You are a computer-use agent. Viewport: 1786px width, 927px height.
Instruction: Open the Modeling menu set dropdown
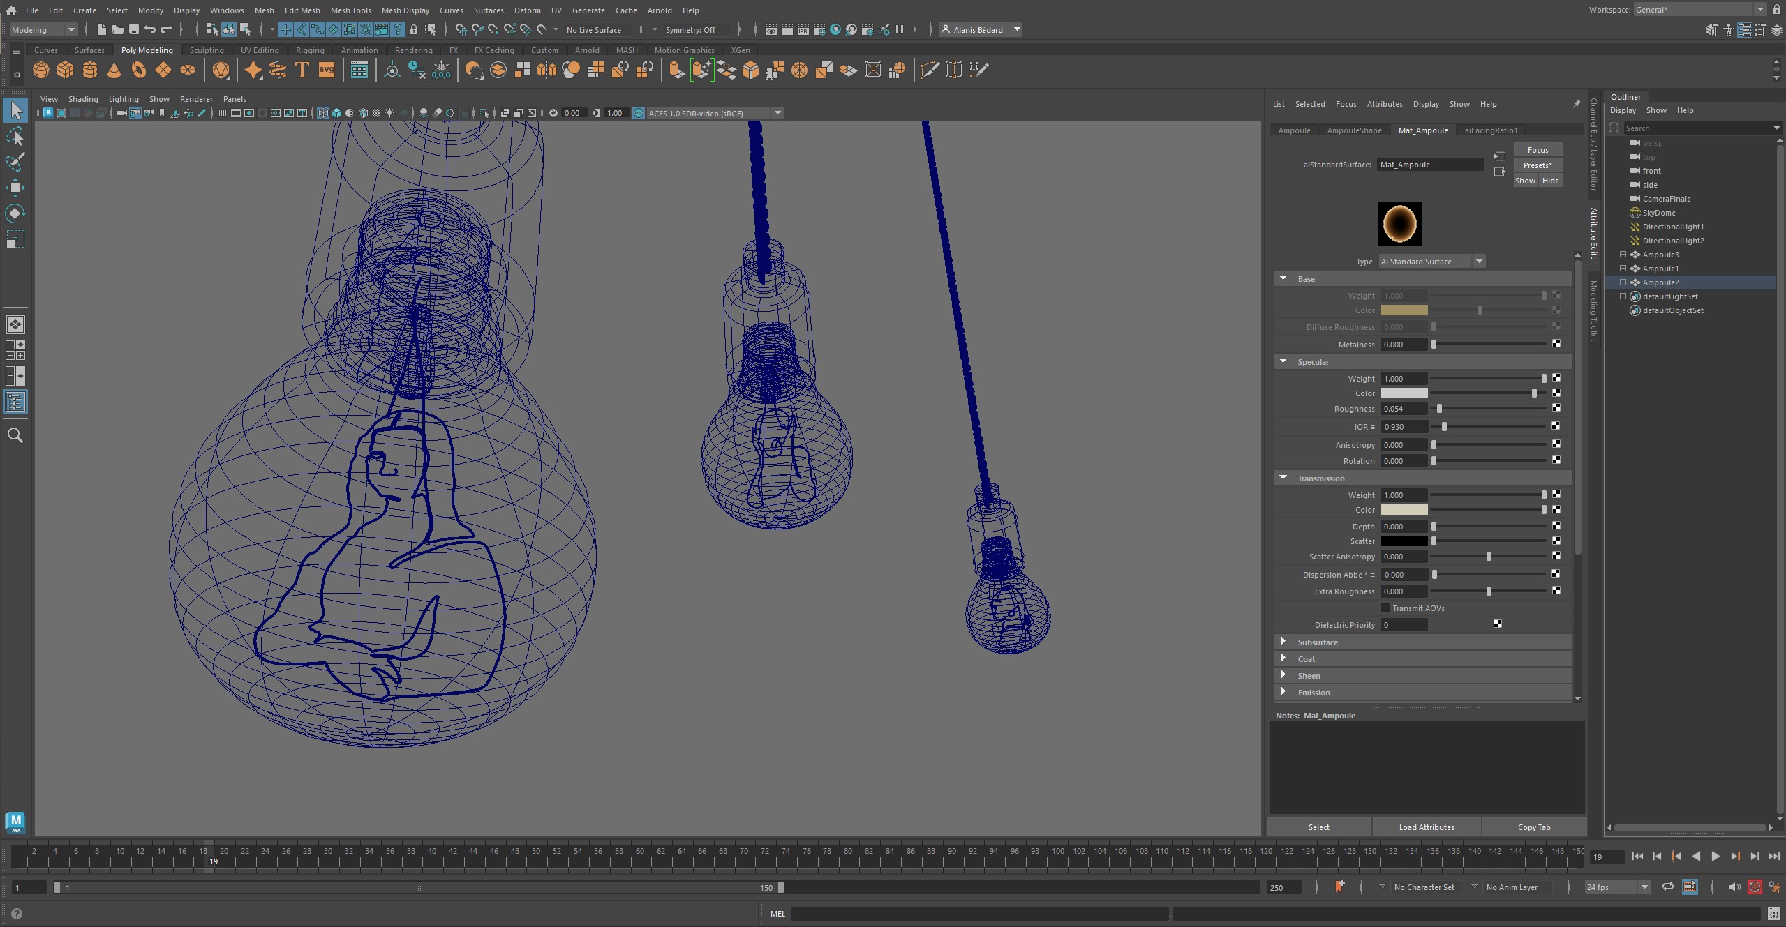[43, 29]
